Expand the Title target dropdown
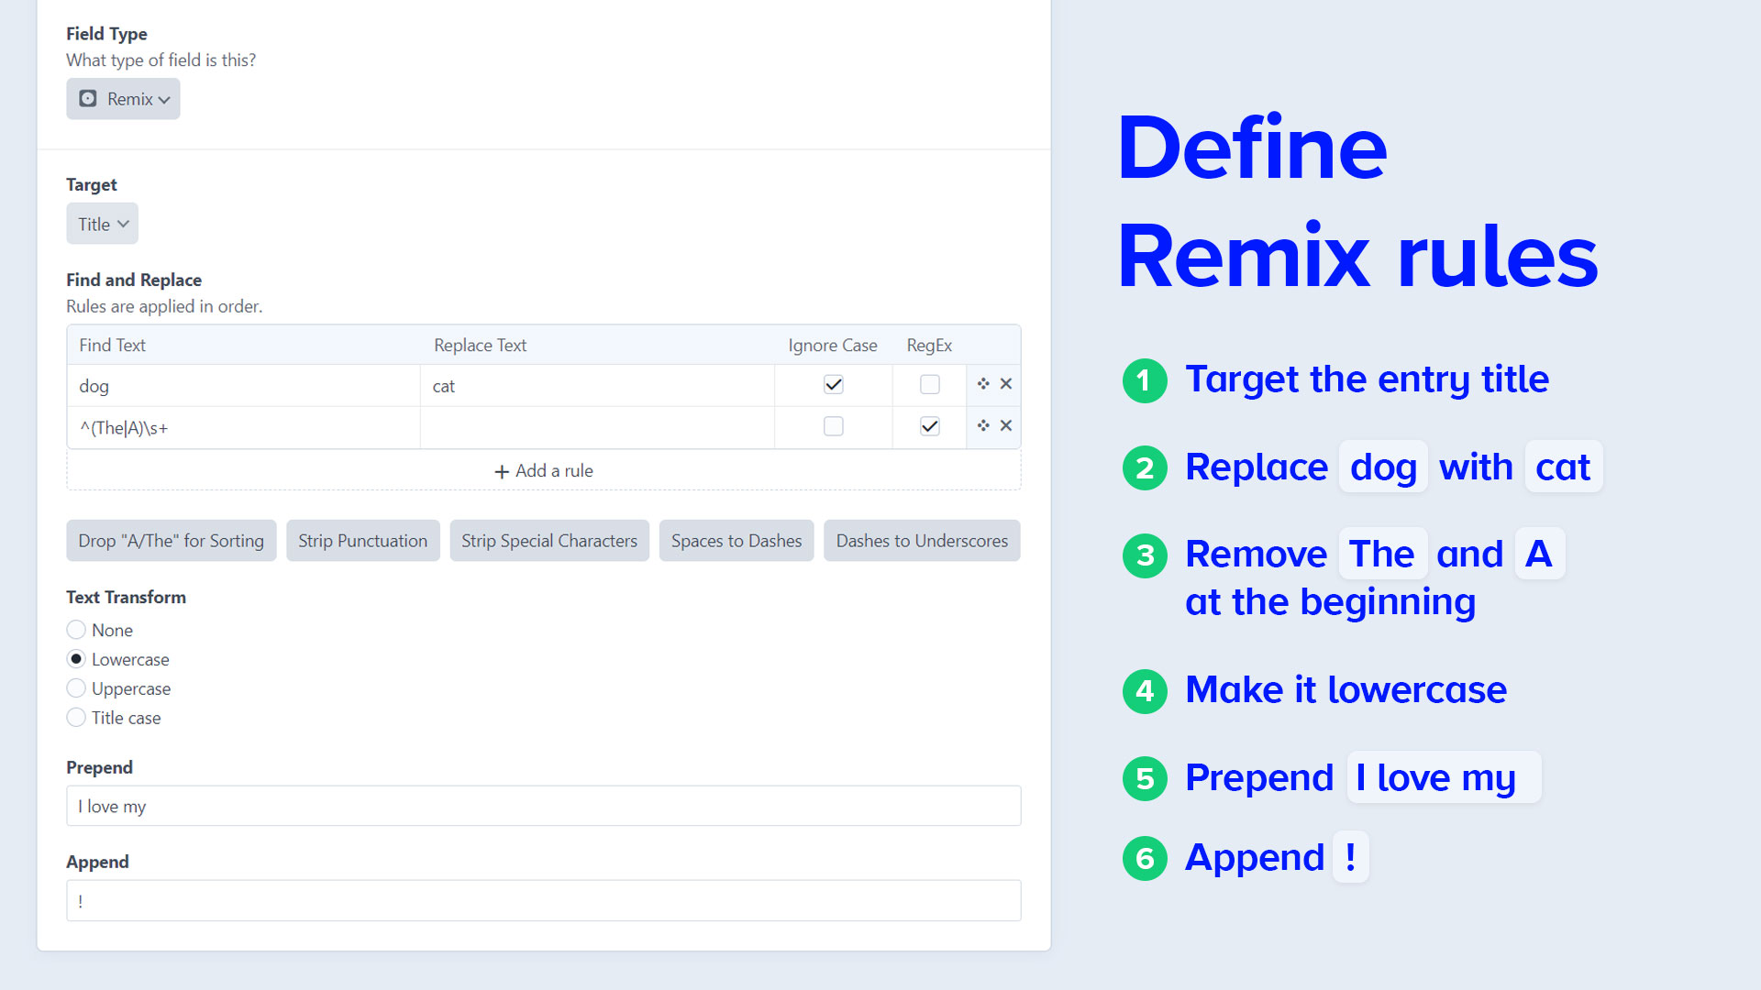This screenshot has width=1761, height=990. click(102, 225)
